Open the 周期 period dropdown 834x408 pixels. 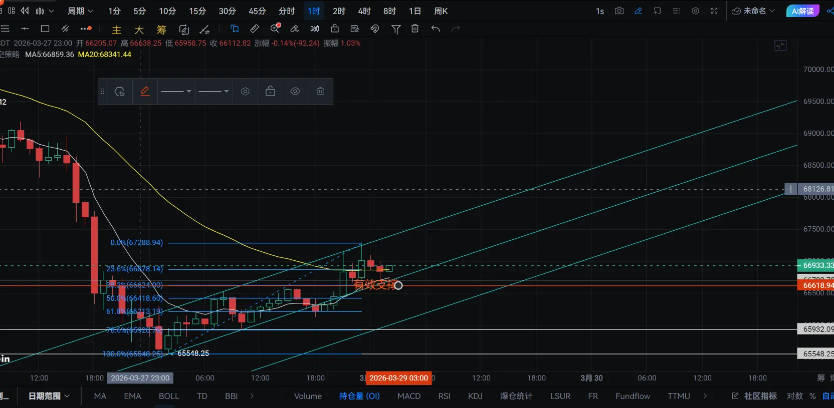[x=81, y=11]
